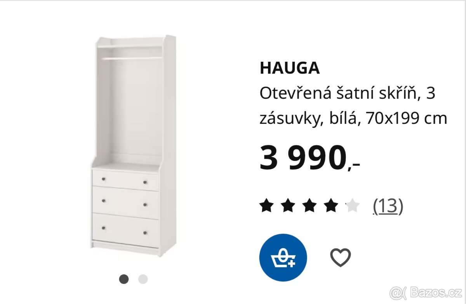466x304 pixels.
Task: Switch to second image carousel dot
Action: 143,279
